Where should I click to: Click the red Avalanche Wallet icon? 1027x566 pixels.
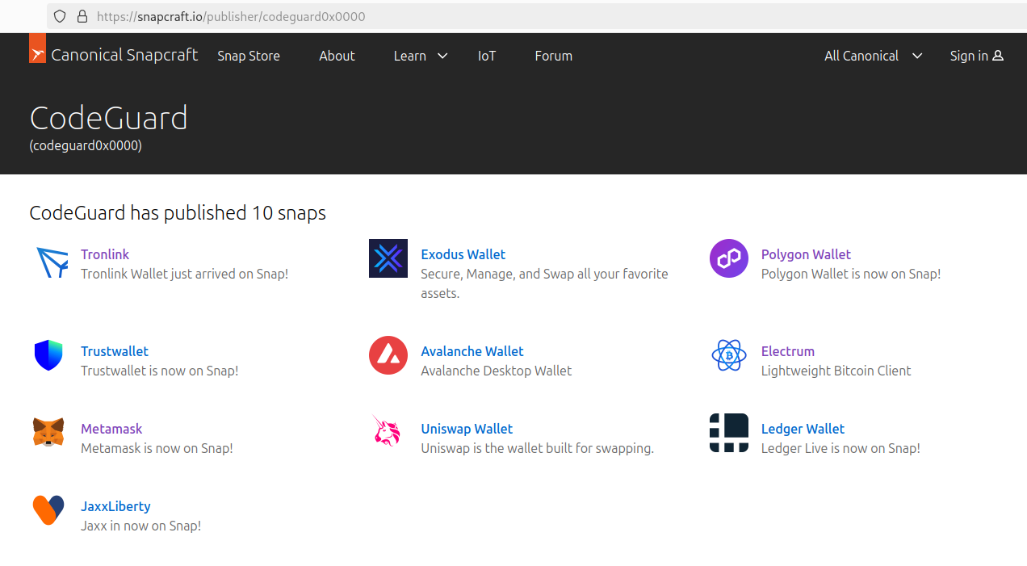388,355
